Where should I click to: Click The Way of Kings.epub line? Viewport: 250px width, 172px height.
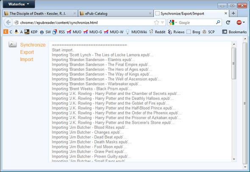[x=103, y=74]
